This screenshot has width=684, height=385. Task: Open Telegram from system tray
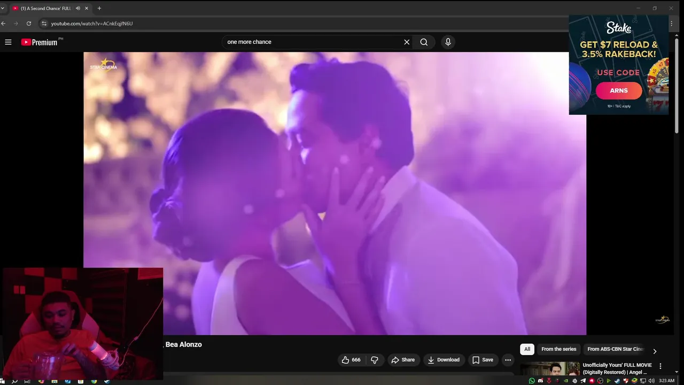(583, 381)
